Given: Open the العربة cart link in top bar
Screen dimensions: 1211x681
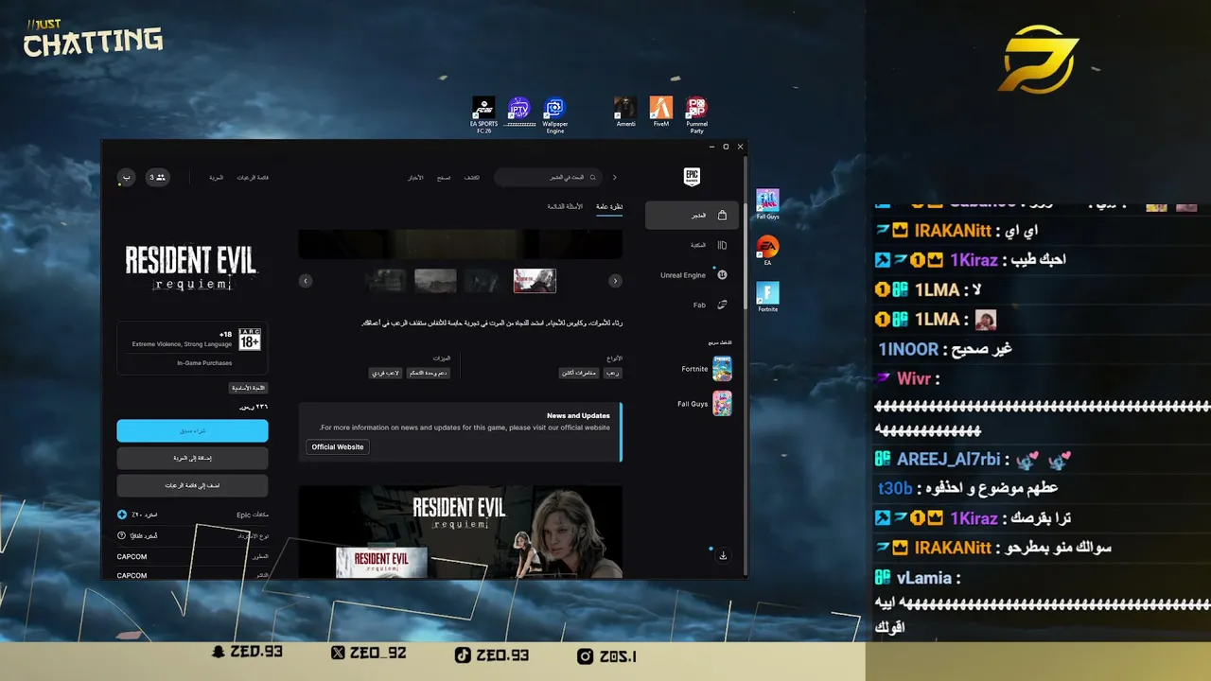Looking at the screenshot, I should (217, 178).
